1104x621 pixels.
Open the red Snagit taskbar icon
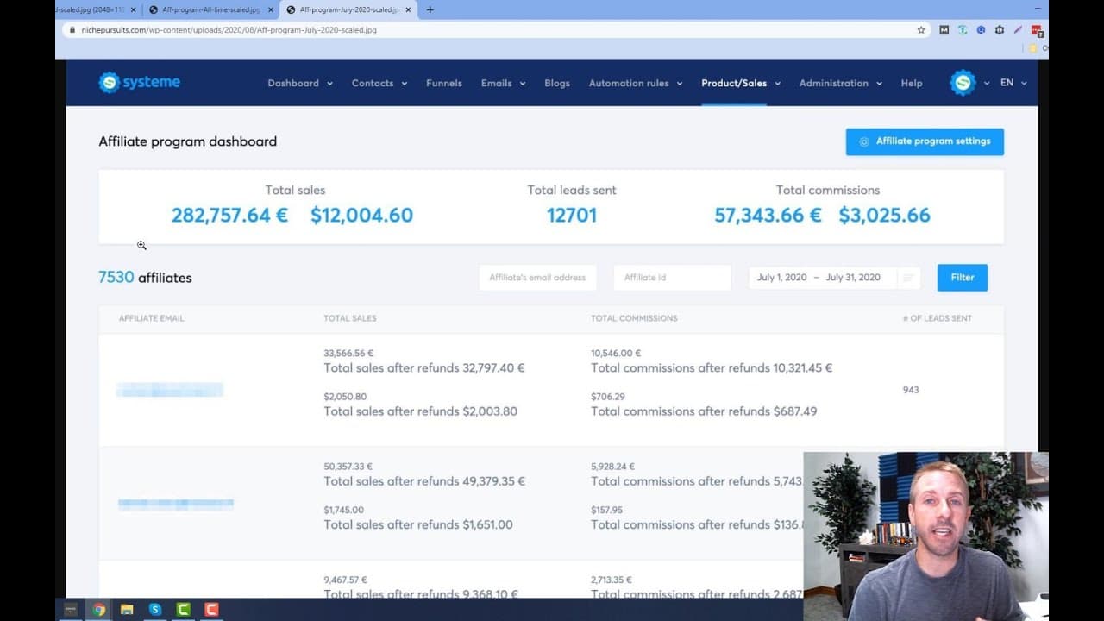211,610
